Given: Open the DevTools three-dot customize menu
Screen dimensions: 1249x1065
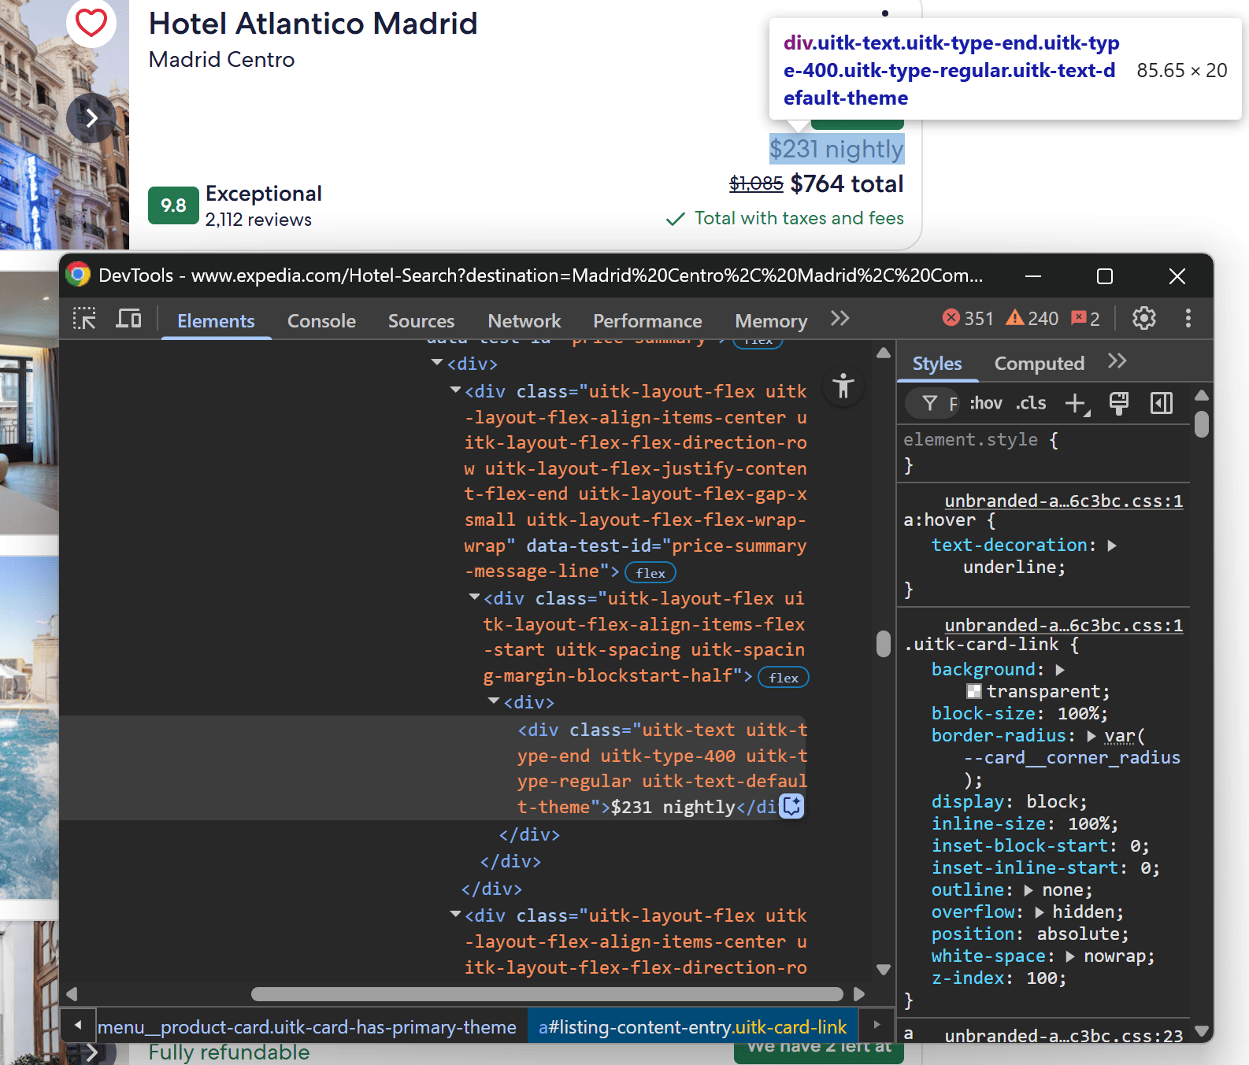Looking at the screenshot, I should pos(1188,318).
